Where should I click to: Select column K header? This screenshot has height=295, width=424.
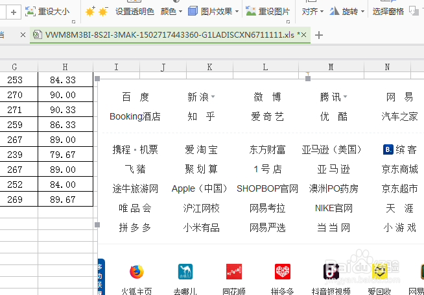click(209, 67)
